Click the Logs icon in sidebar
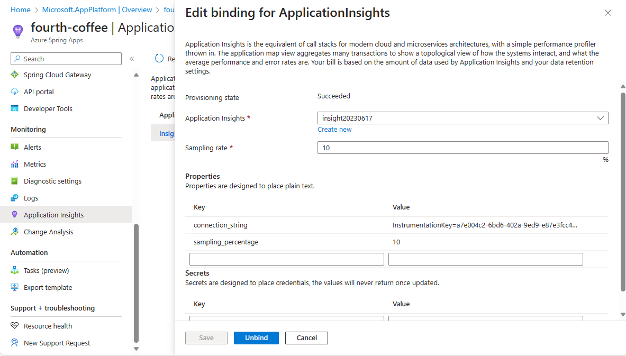The width and height of the screenshot is (626, 356). (15, 198)
